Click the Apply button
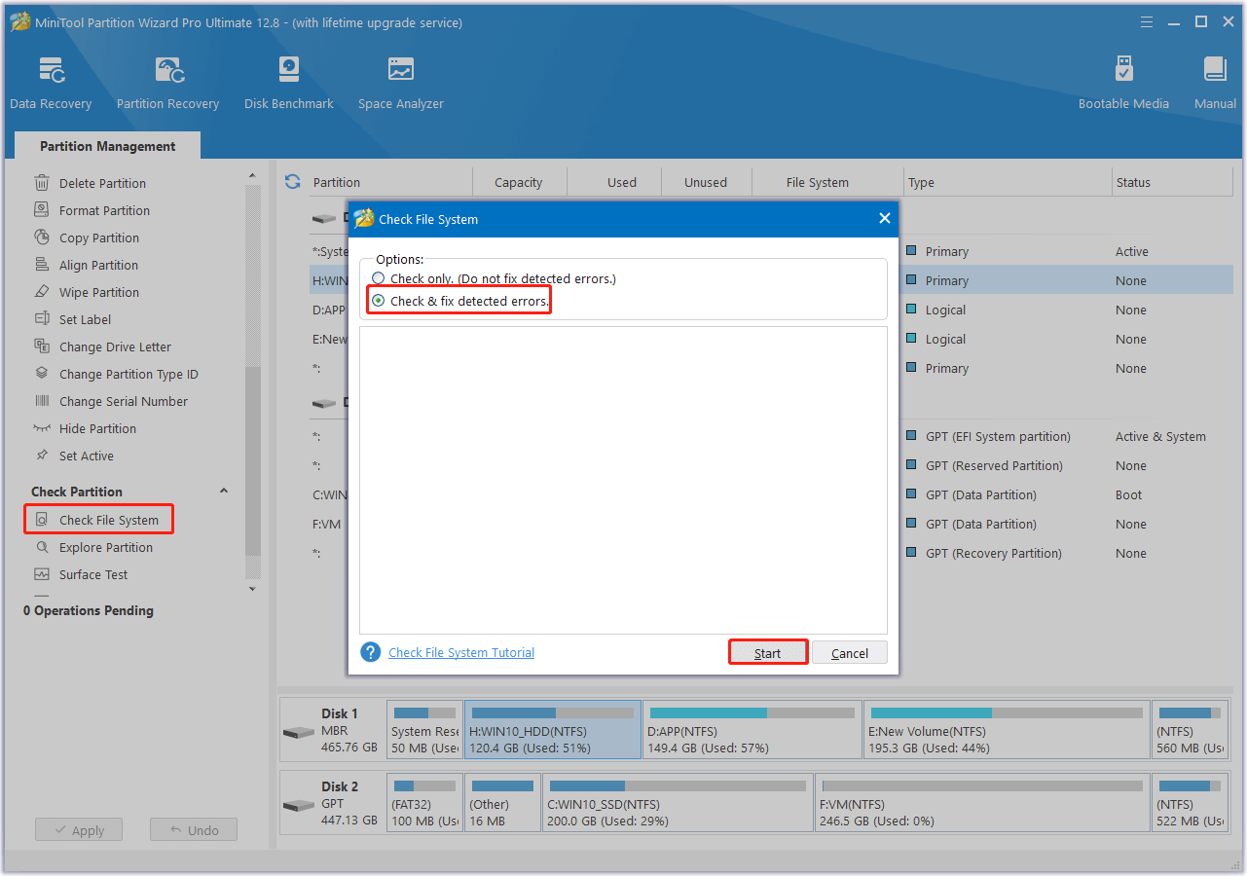Viewport: 1247px width, 876px height. pyautogui.click(x=79, y=830)
